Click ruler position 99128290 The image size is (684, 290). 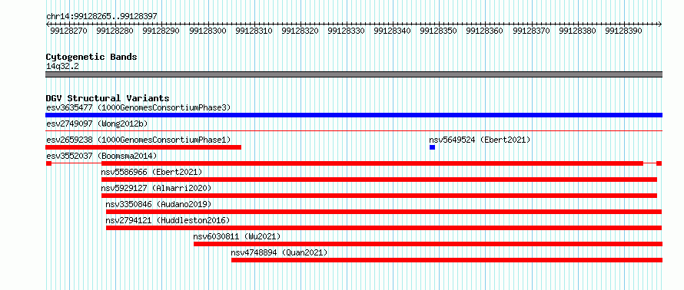tap(161, 31)
